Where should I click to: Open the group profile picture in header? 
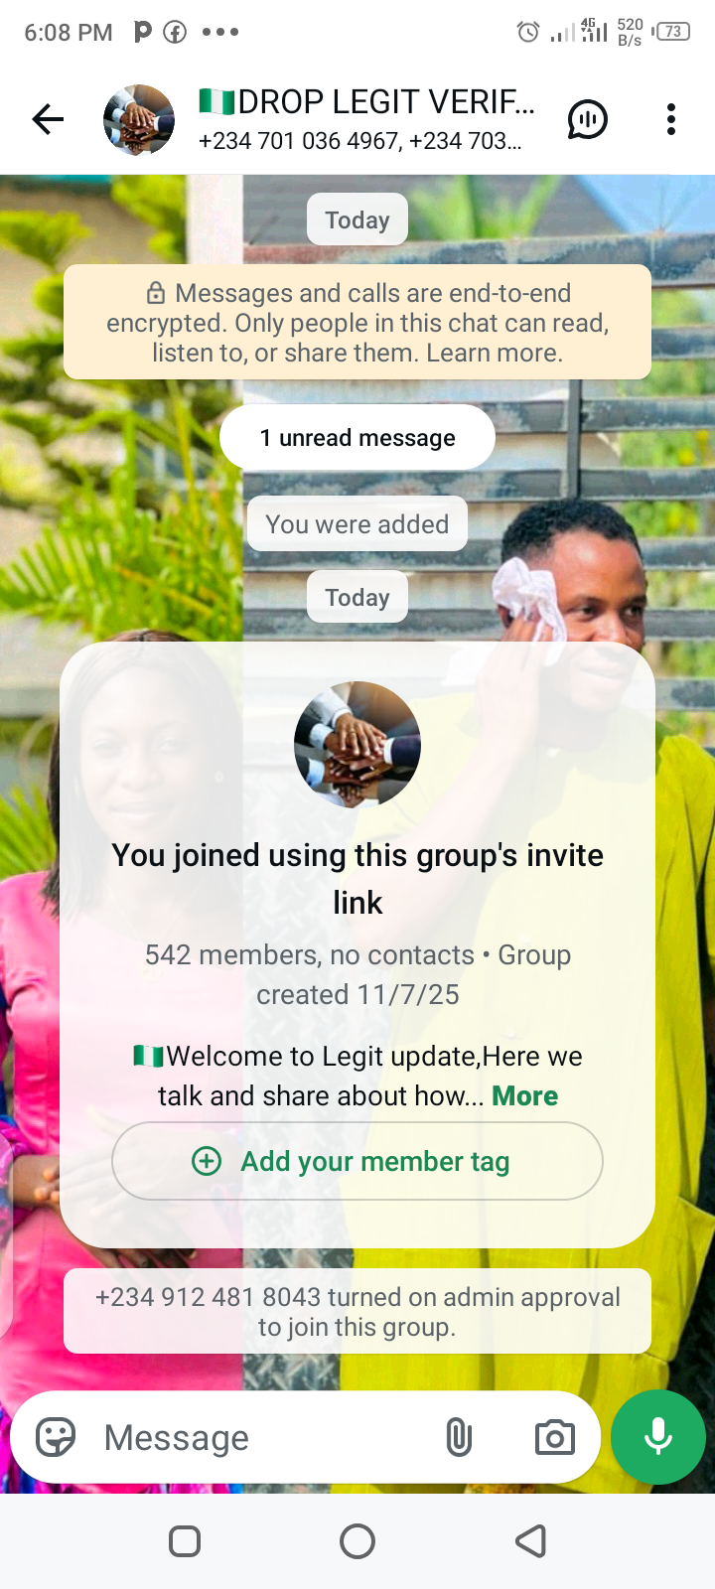point(139,119)
